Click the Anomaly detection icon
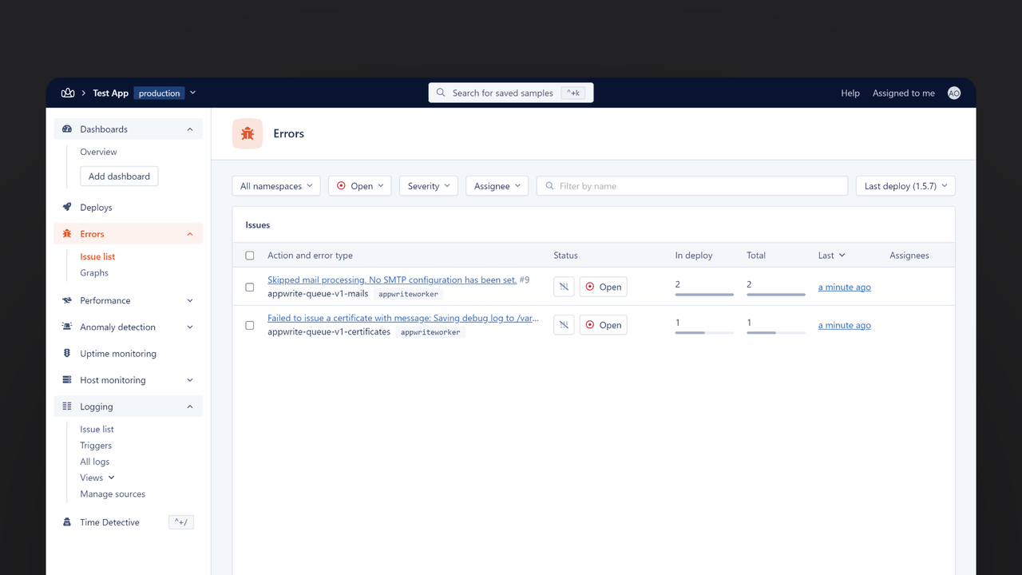The width and height of the screenshot is (1022, 575). tap(67, 327)
